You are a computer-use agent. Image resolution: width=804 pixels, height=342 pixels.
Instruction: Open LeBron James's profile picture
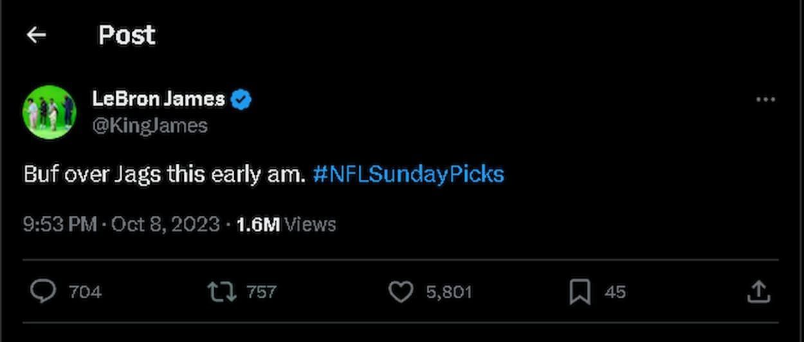(49, 112)
